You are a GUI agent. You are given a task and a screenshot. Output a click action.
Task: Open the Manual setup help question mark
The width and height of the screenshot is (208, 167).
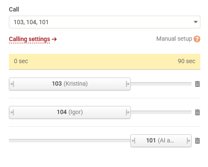tap(197, 39)
